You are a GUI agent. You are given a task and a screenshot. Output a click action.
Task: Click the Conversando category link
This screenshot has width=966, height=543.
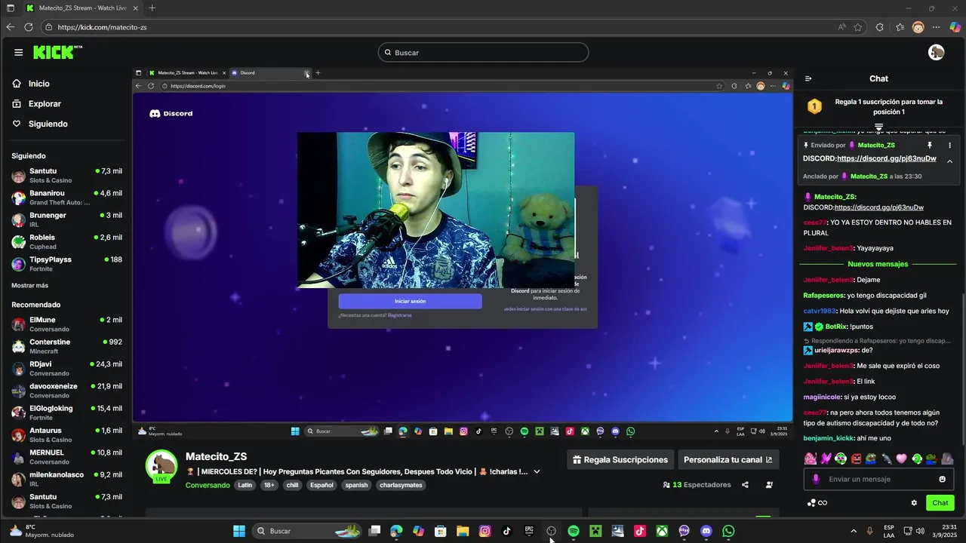point(208,485)
